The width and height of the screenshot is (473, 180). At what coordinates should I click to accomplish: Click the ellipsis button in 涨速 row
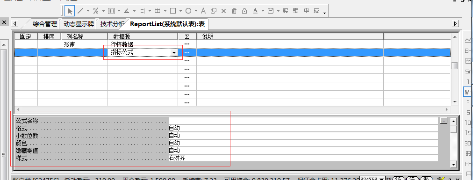[187, 44]
